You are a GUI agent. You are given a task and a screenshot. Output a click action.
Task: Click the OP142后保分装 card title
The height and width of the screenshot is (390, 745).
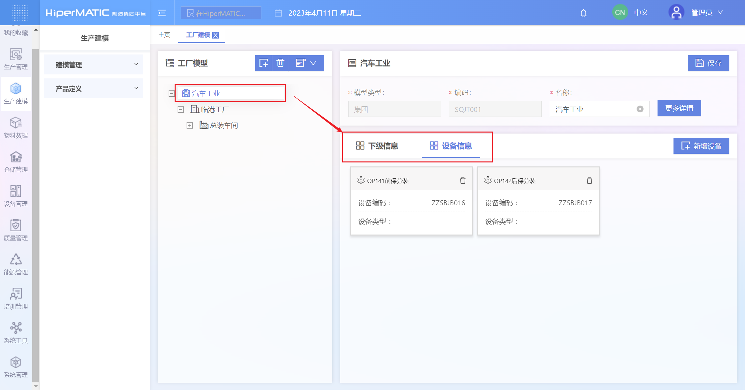515,181
